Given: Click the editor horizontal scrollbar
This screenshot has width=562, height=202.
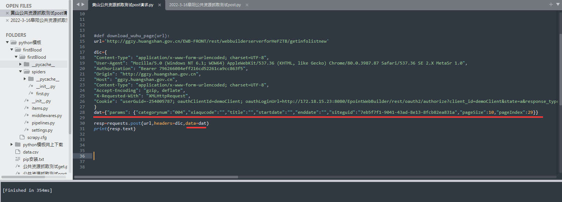Looking at the screenshot, I should click(x=156, y=177).
